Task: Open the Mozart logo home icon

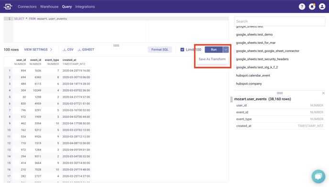Action: [8, 7]
